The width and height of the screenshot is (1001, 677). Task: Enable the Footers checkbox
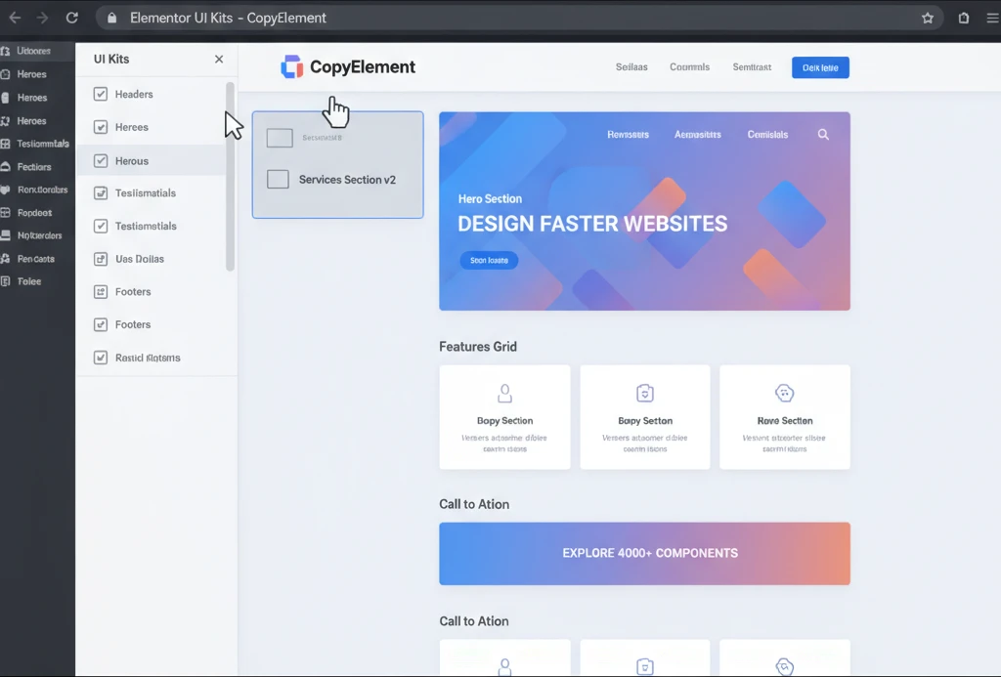click(x=99, y=291)
